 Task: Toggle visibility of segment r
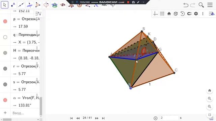coord(5,69)
